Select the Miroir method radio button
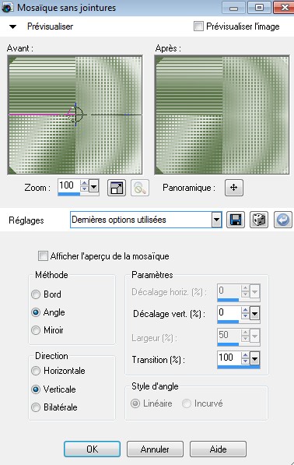The height and width of the screenshot is (465, 294). coord(36,330)
